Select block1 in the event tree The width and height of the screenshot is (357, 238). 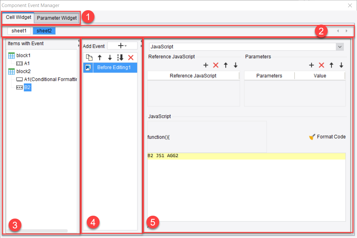23,55
